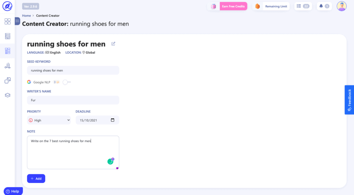Click the app logo in top-left corner
The width and height of the screenshot is (354, 195).
[7, 6]
